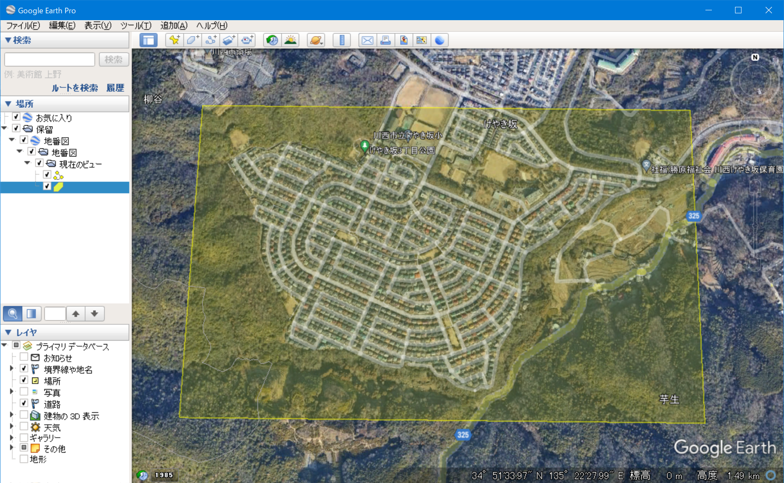Viewport: 784px width, 483px height.
Task: Click the zoom slider on the map
Action: point(755,225)
